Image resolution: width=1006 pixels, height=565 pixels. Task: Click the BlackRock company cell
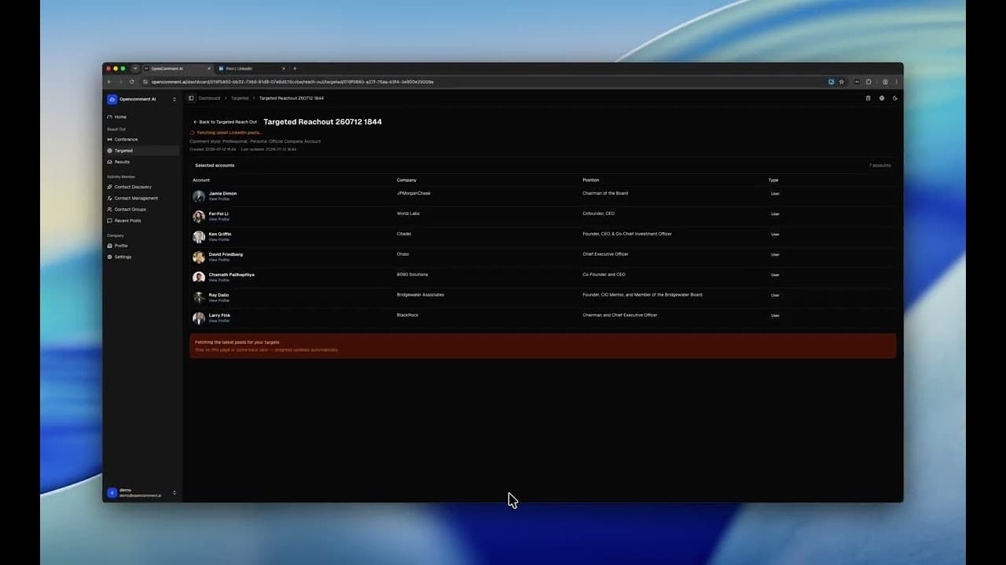point(408,315)
